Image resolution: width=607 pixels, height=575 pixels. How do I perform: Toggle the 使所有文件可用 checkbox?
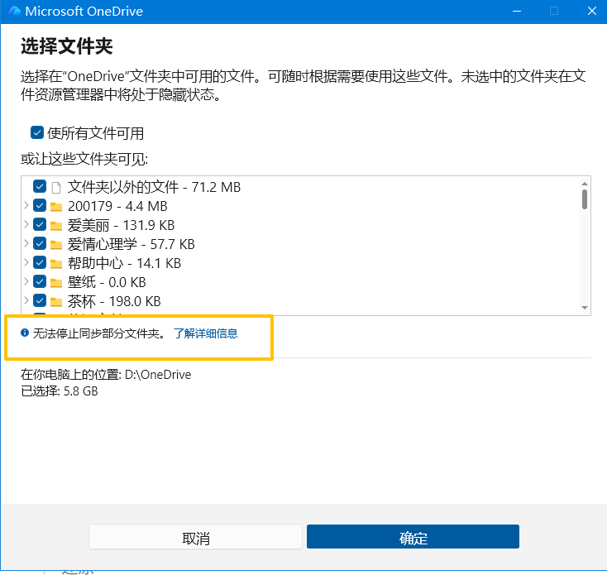point(37,132)
